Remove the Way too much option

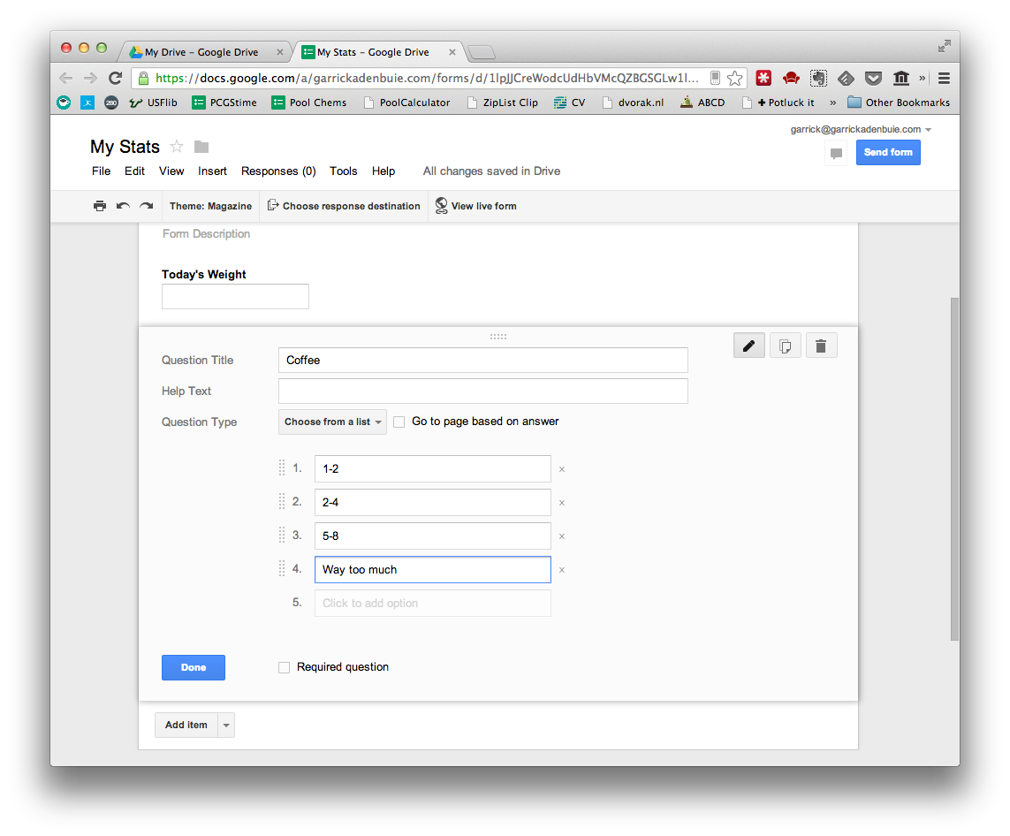click(x=562, y=570)
